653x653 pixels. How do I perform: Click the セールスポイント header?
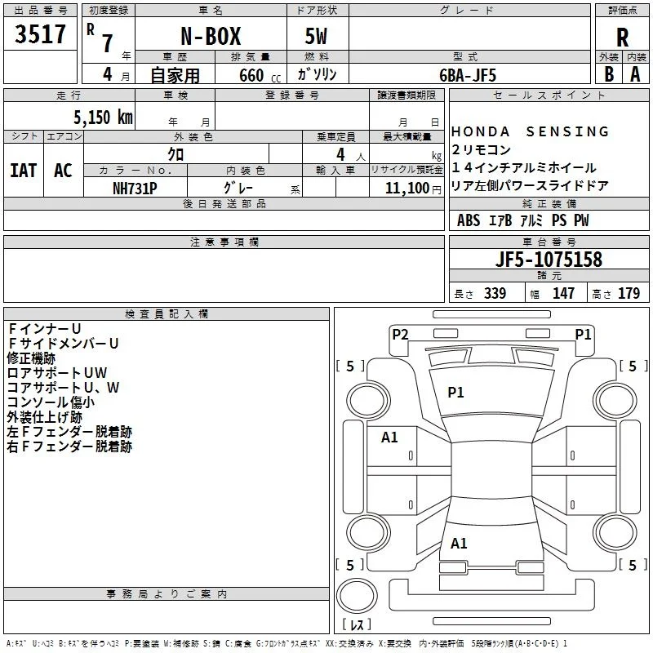[x=549, y=95]
